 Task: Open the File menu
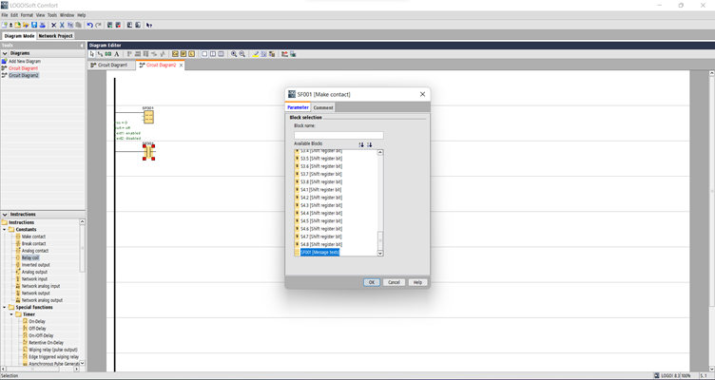pos(5,15)
